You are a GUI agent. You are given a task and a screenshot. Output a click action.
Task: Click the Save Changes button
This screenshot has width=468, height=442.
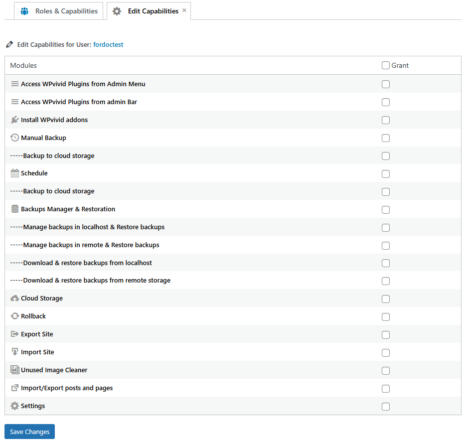pyautogui.click(x=29, y=432)
